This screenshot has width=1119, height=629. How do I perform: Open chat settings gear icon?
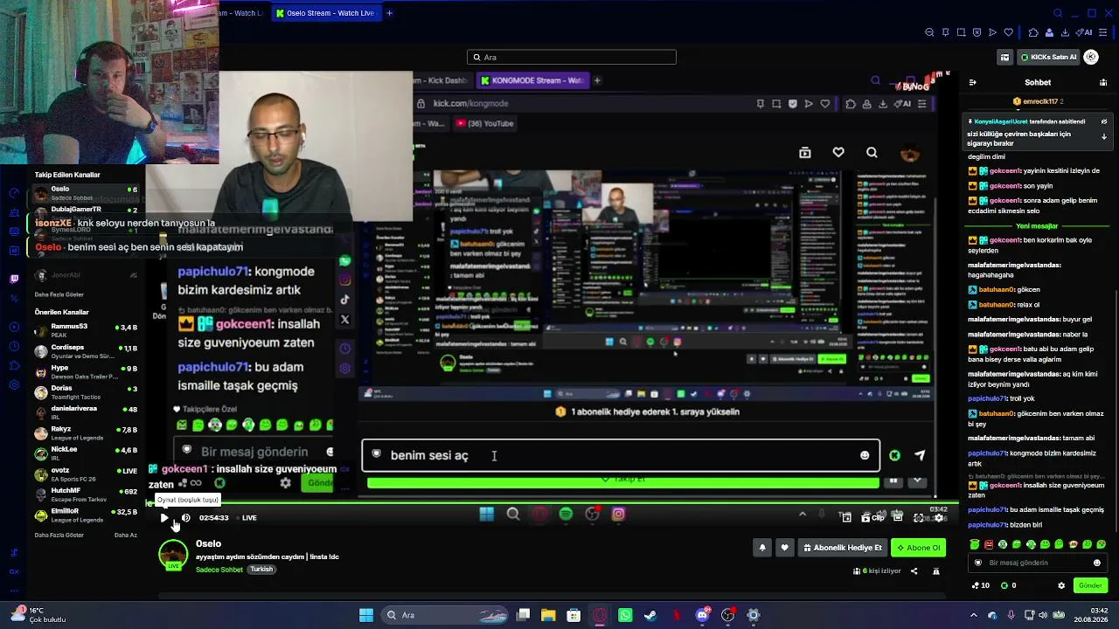(x=1061, y=585)
